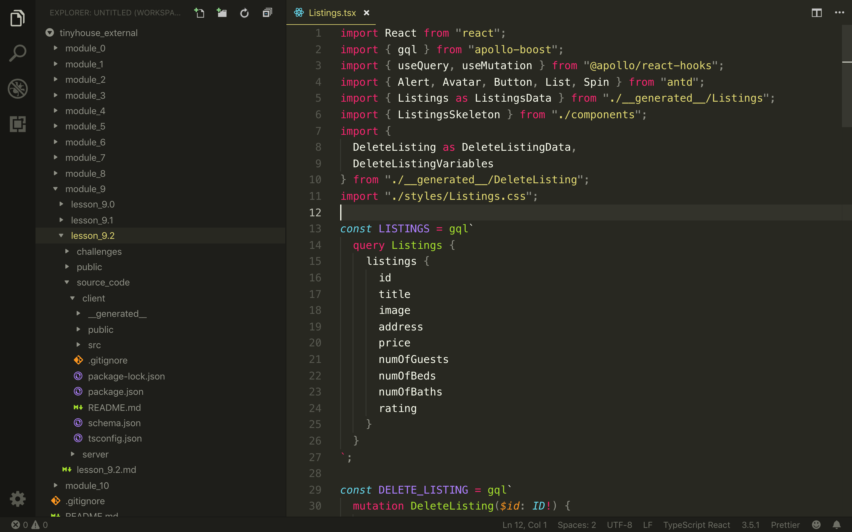This screenshot has height=532, width=852.
Task: Open the root-level .gitignore file
Action: click(85, 501)
